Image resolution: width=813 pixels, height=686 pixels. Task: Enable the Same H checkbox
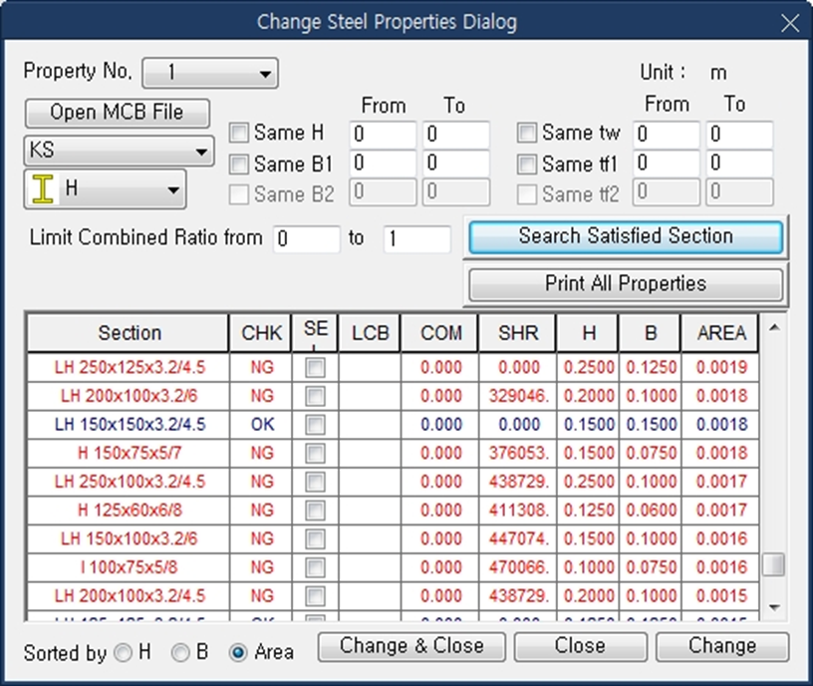pos(239,134)
